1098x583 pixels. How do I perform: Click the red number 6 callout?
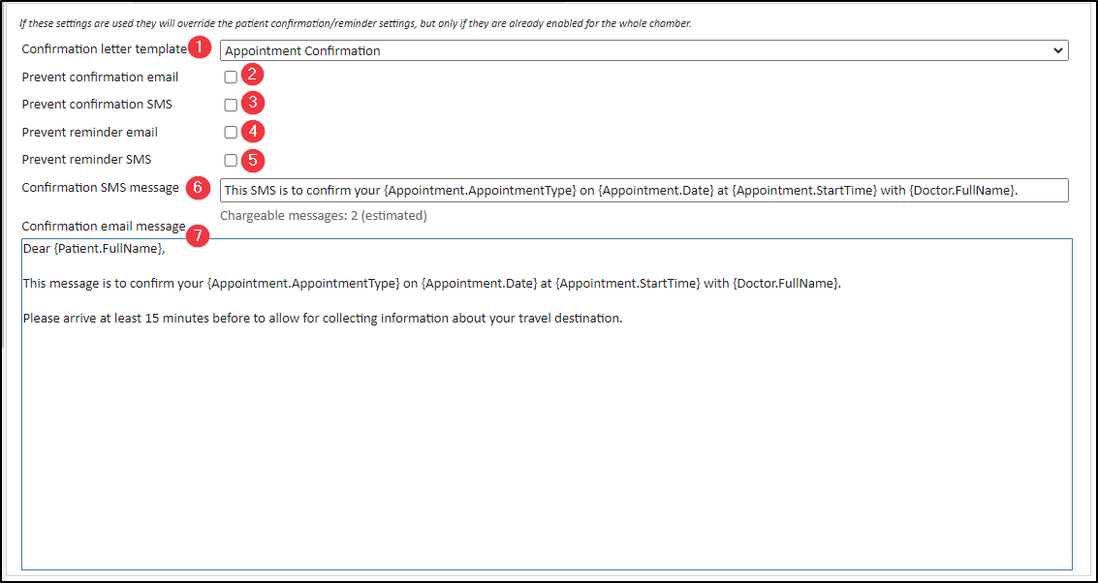199,187
